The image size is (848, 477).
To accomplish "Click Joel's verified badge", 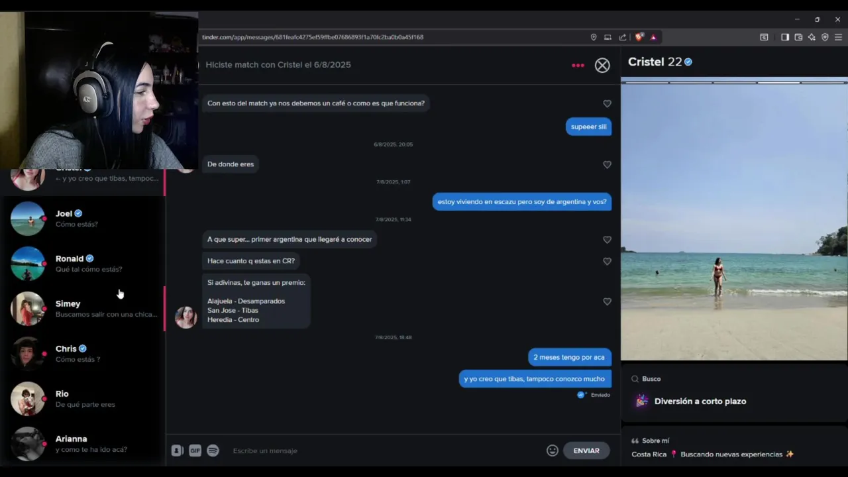I will pyautogui.click(x=78, y=213).
